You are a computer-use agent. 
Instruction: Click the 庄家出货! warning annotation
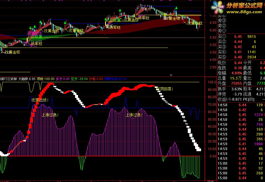(x=40, y=100)
